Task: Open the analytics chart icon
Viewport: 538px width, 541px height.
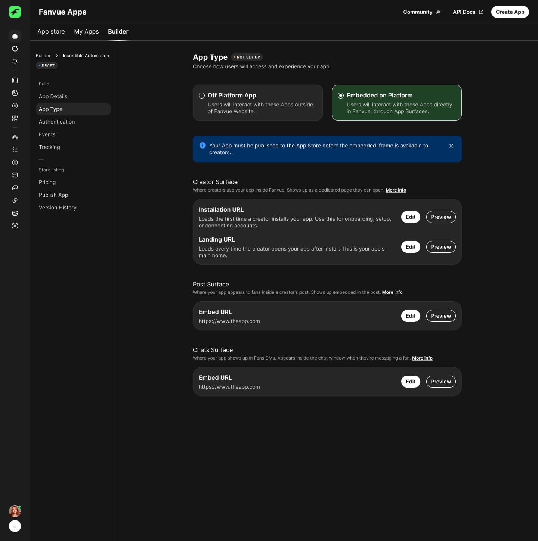Action: coord(15,80)
